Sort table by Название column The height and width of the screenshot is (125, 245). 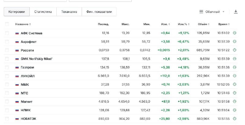(23, 24)
